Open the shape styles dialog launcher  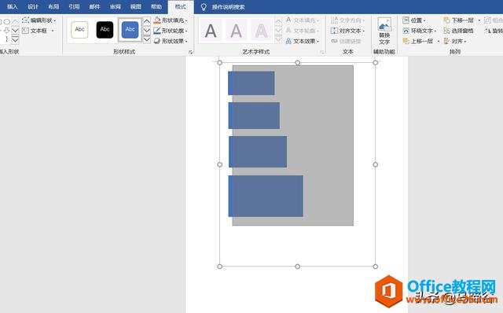click(x=190, y=52)
